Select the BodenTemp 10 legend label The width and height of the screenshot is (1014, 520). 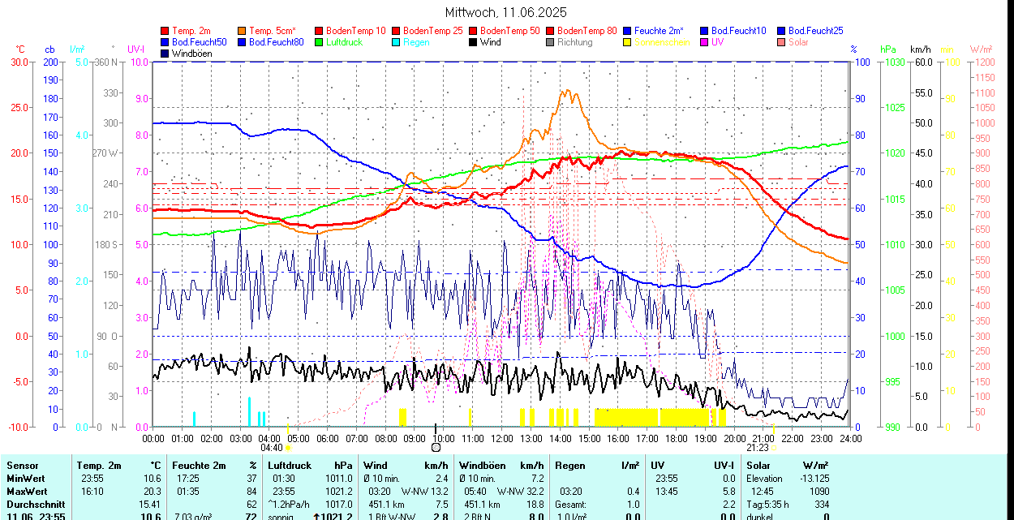pos(356,31)
